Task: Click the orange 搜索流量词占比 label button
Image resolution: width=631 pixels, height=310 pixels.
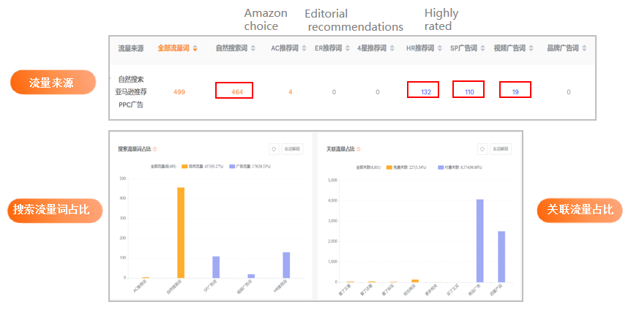Action: (55, 210)
